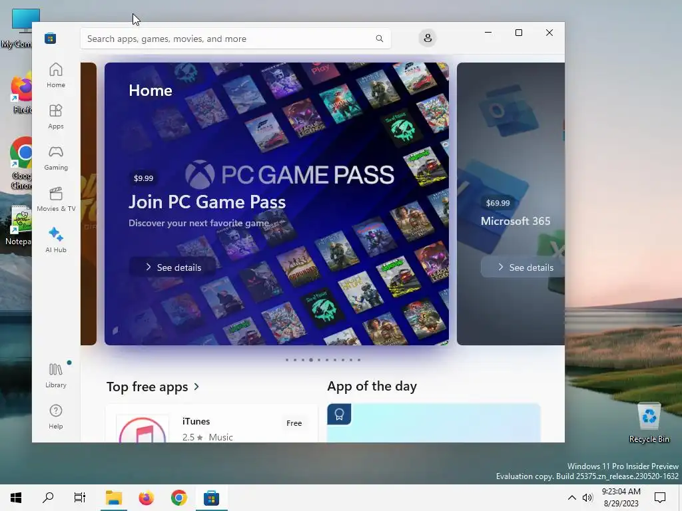Click the Microsoft Store taskbar icon
The width and height of the screenshot is (682, 511).
coord(211,498)
